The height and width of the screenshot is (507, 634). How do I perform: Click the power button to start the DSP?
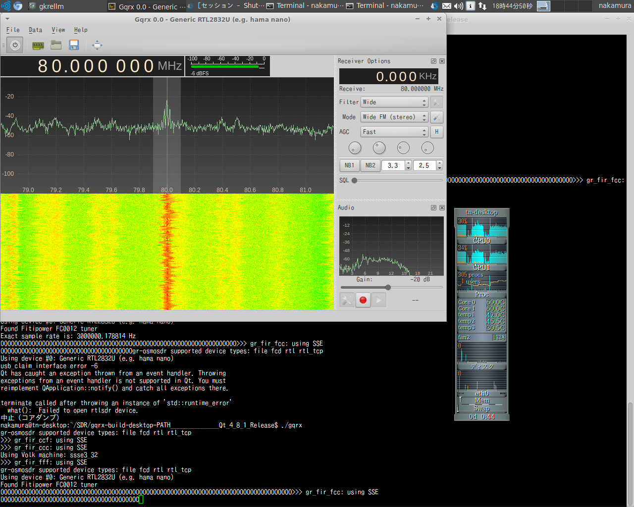(x=14, y=45)
